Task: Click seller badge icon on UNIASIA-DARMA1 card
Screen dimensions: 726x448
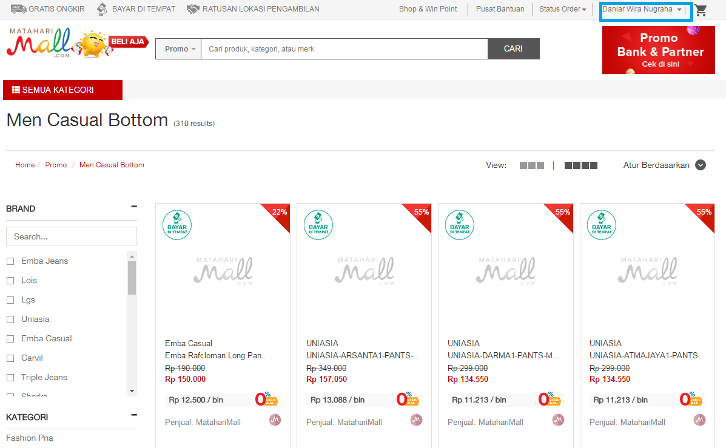Action: (558, 420)
